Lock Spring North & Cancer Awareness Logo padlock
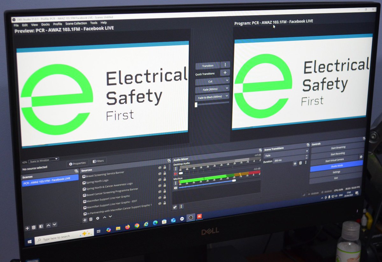Viewport: 382px width, 262px height. tap(165, 179)
